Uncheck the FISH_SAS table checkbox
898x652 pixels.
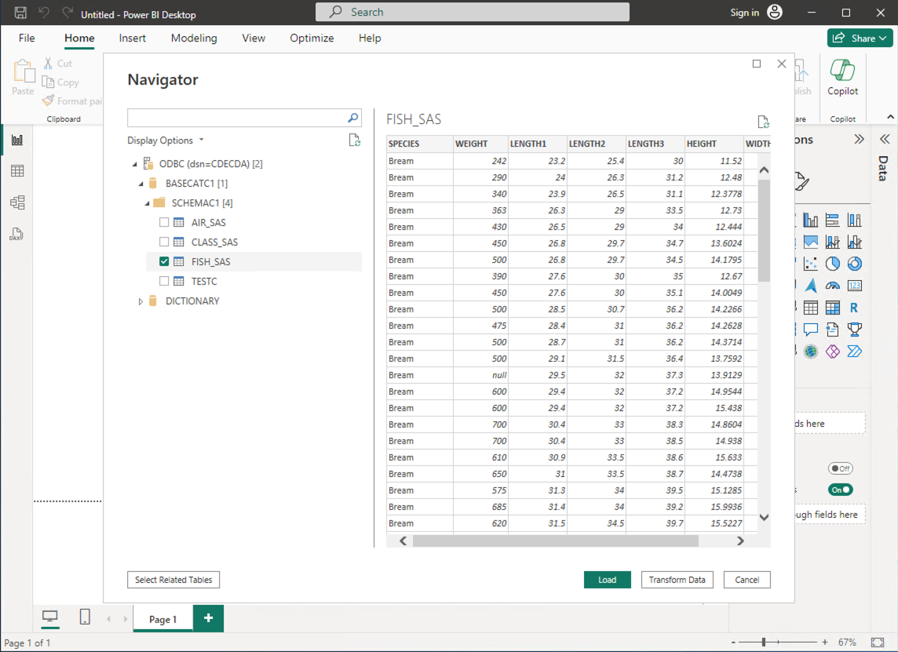coord(164,262)
